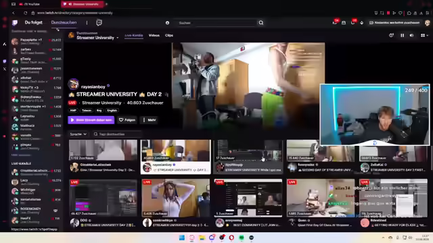Image resolution: width=433 pixels, height=243 pixels.
Task: Open File Explorer from the taskbar
Action: point(202,238)
